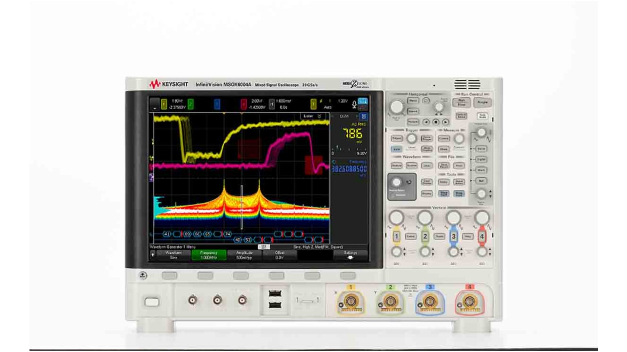Click the channel 4 BNC input connector
The image size is (627, 352).
coord(469,303)
